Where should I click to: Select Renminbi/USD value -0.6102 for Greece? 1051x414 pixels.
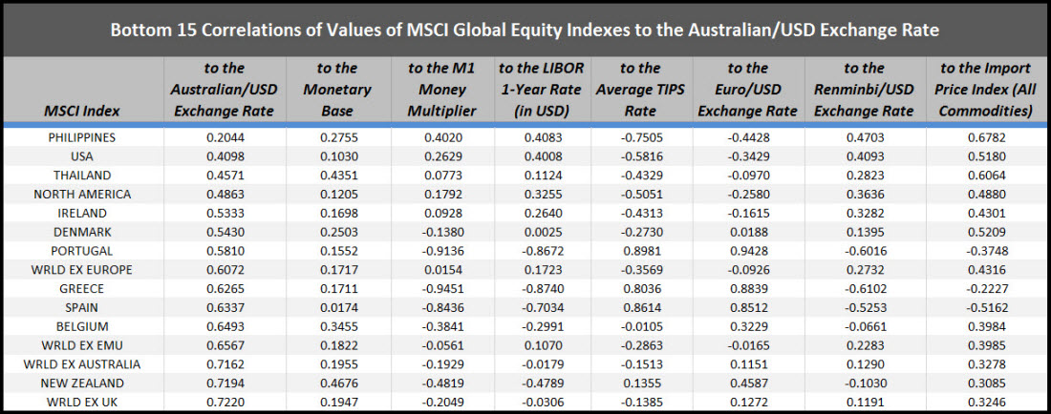pyautogui.click(x=865, y=289)
